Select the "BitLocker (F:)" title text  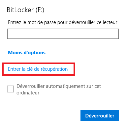25,10
